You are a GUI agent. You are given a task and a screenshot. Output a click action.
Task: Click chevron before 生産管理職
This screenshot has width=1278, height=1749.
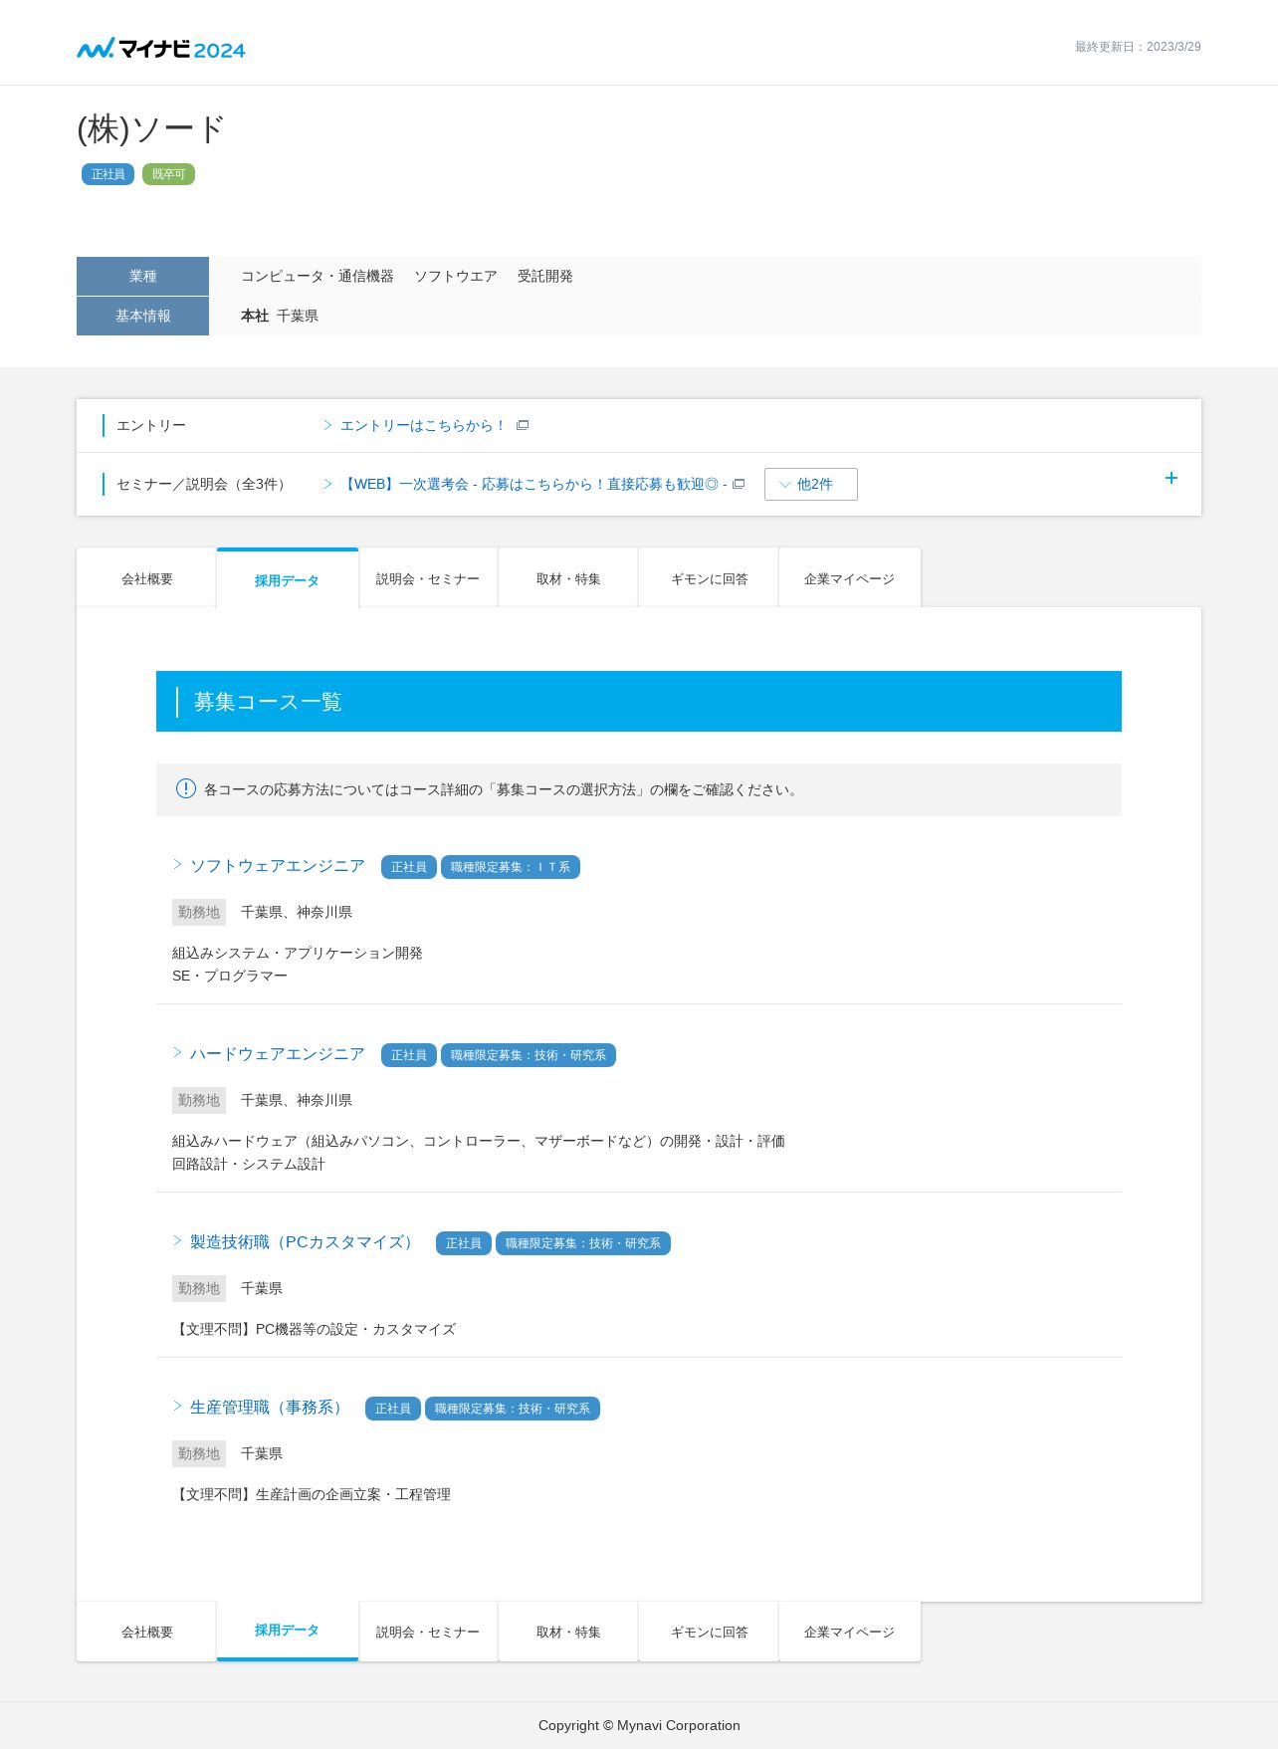click(177, 1407)
